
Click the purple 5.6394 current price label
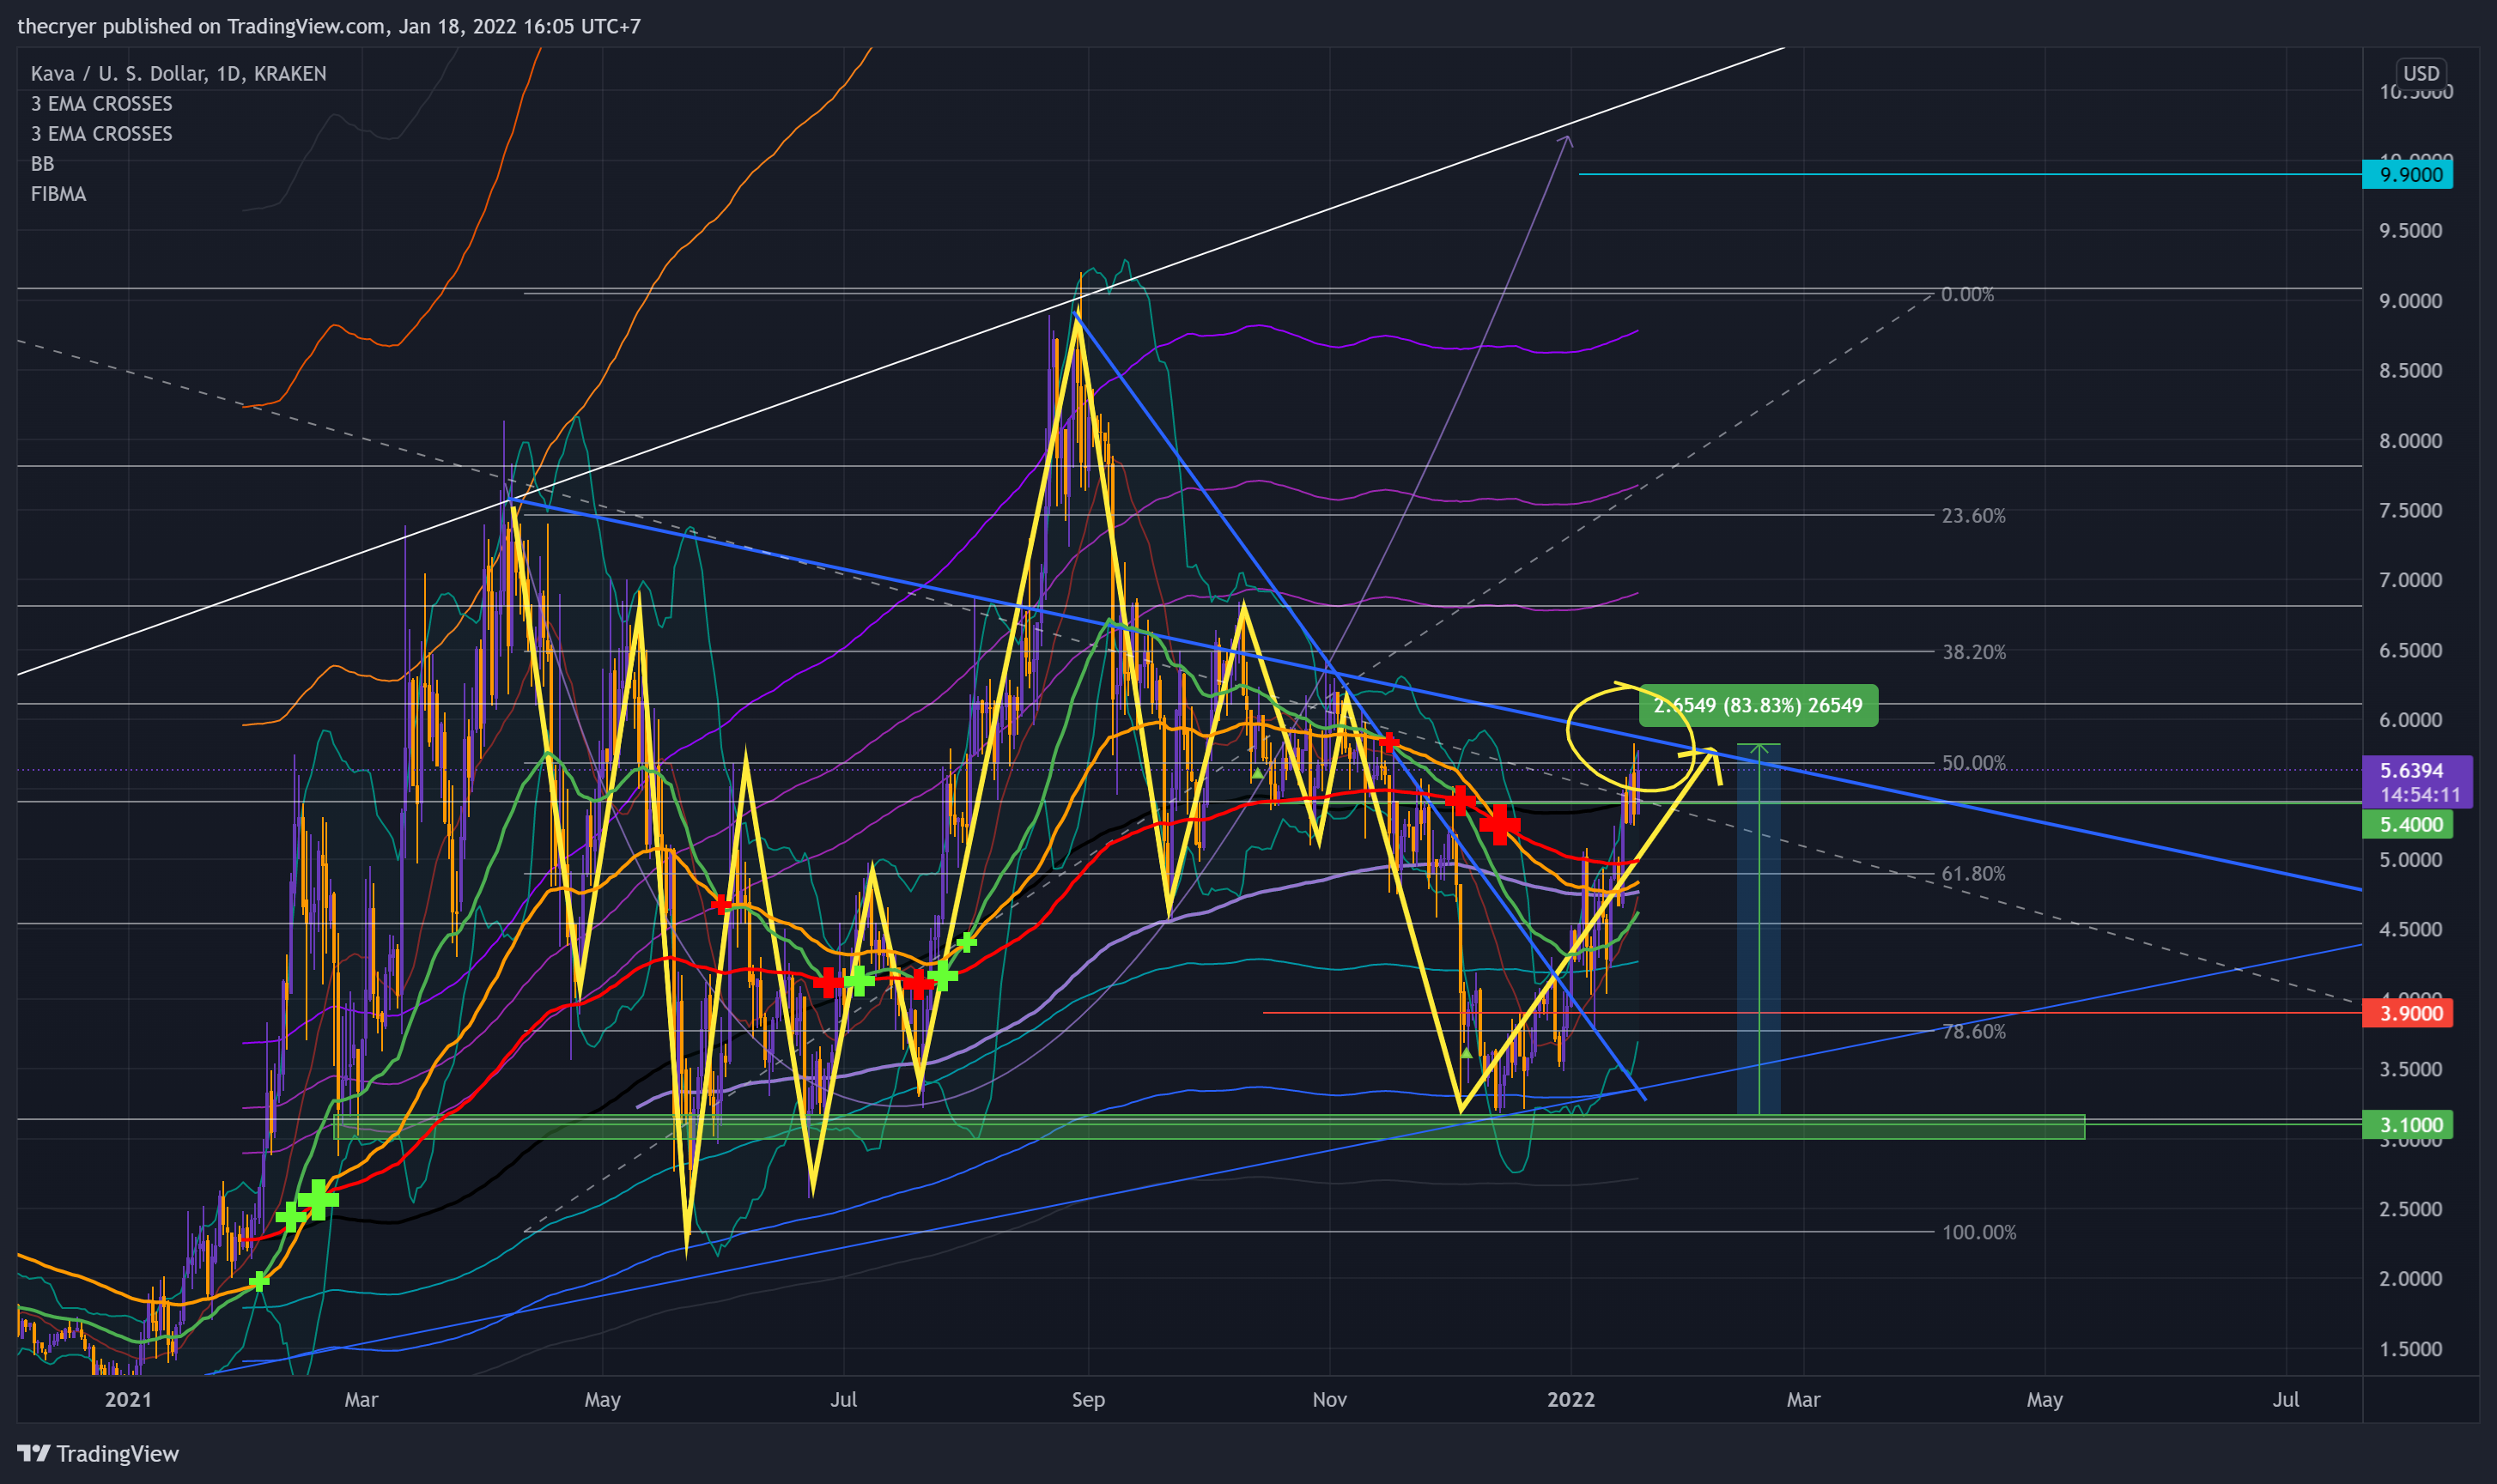2416,782
